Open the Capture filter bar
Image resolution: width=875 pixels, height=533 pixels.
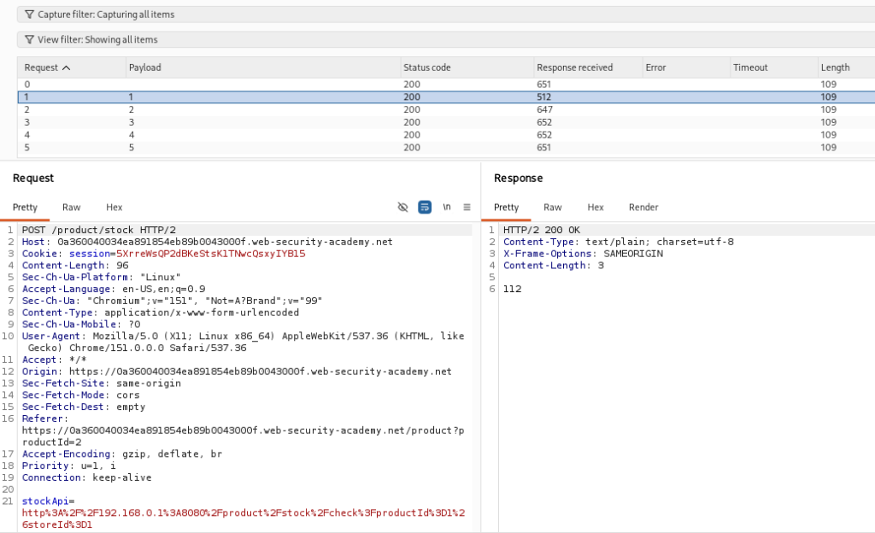(x=446, y=15)
